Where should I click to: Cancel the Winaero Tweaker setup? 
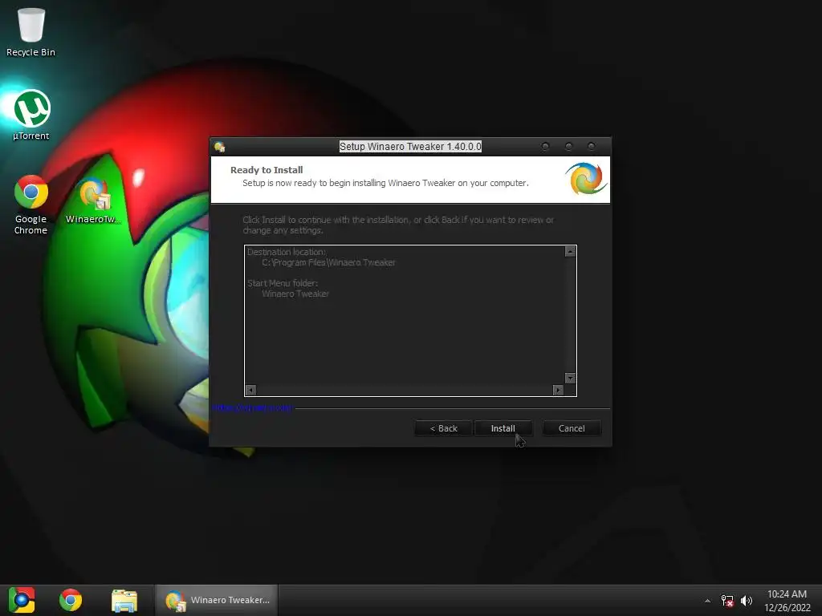(572, 428)
